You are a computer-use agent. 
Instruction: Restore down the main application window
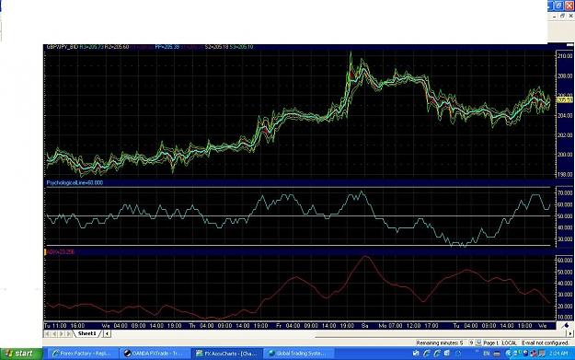click(x=558, y=6)
